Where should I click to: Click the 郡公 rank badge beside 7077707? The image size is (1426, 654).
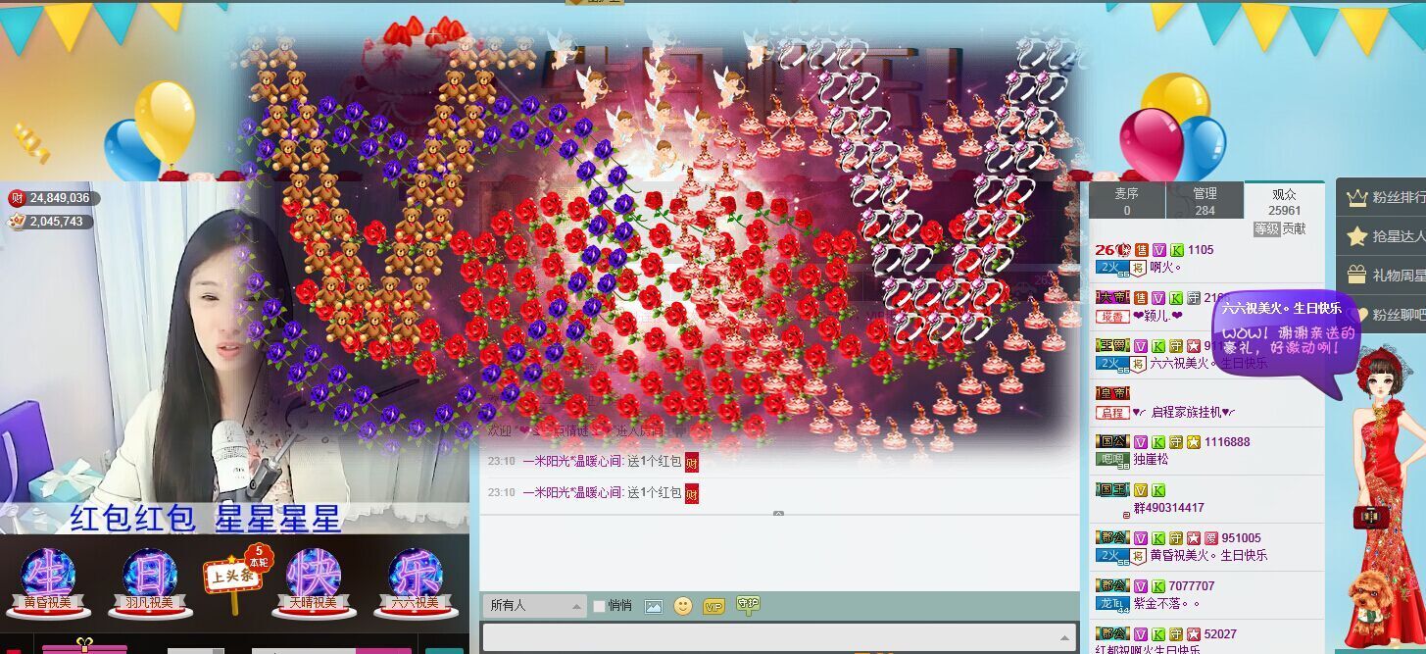click(1111, 586)
